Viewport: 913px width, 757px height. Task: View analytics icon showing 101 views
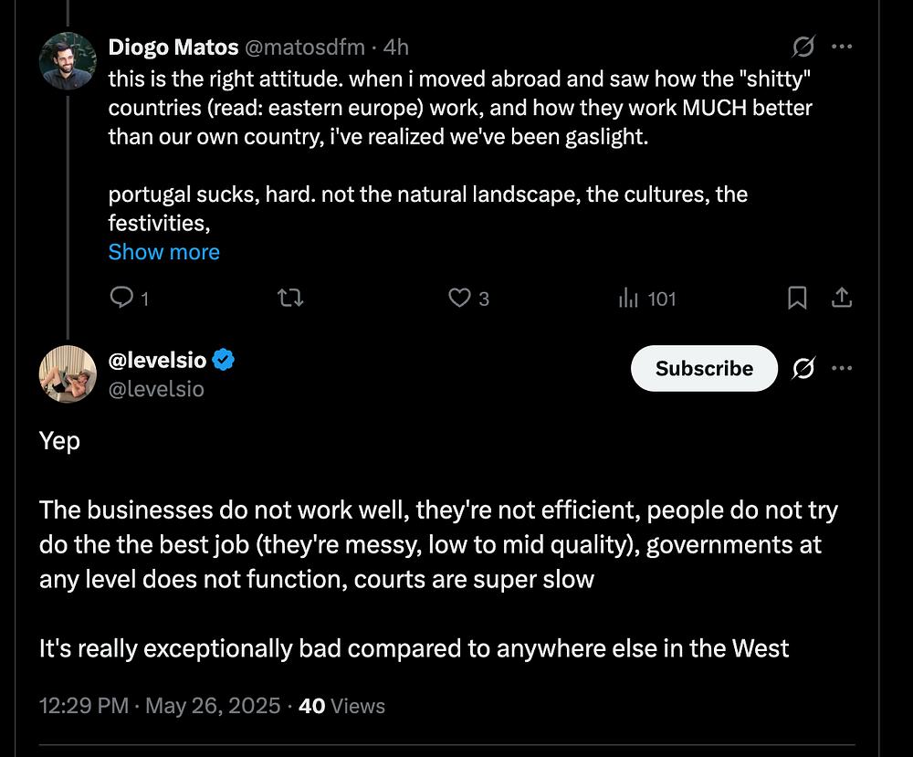629,298
